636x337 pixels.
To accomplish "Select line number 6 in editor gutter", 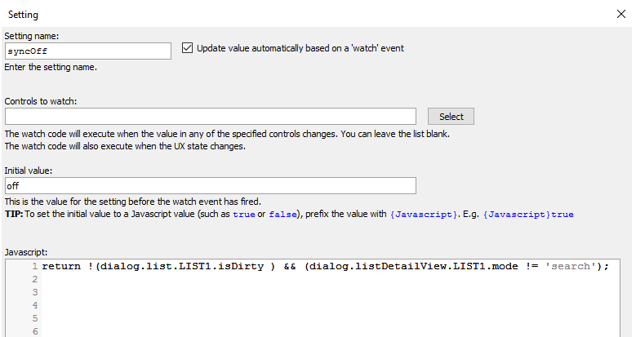I will [35, 331].
